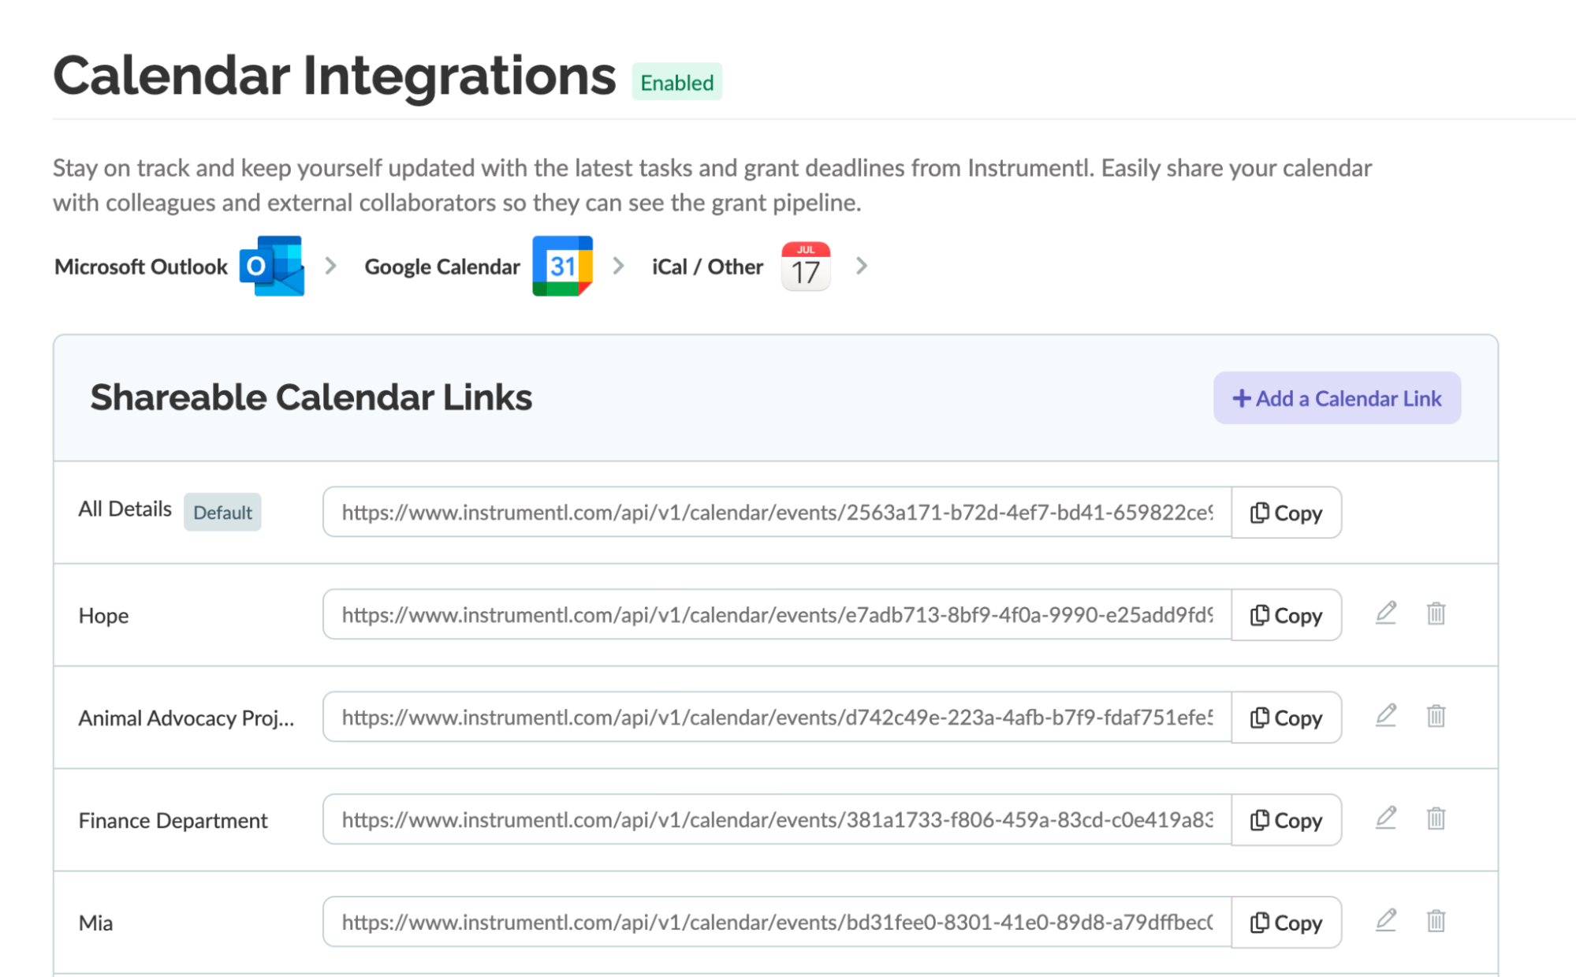Expand the iCal / Other chevron

click(x=862, y=266)
